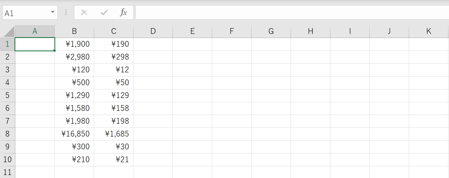
Task: Select the cell showing ¥16,850
Action: point(74,134)
